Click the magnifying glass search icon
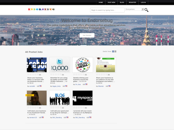Screen dimensions: 174x130 [x=147, y=10]
